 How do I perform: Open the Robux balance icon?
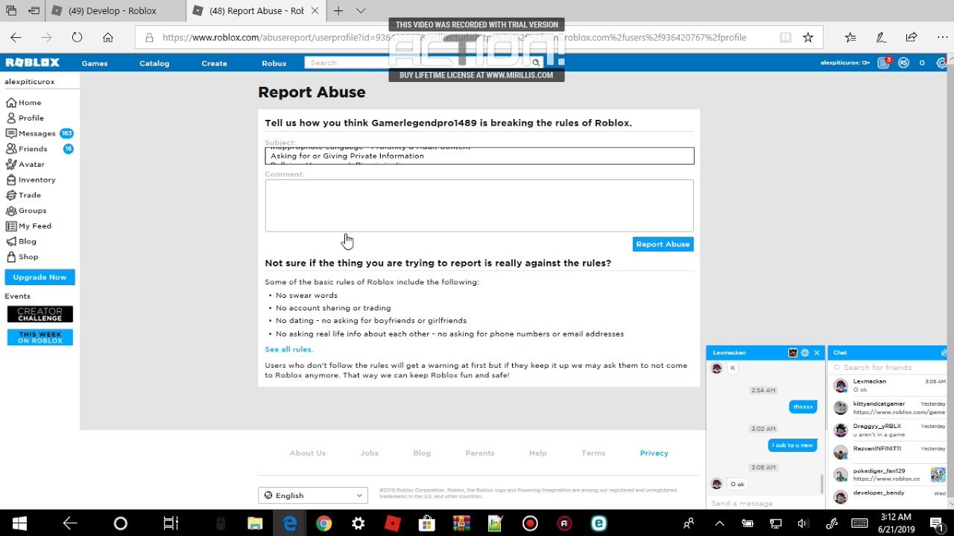(903, 63)
